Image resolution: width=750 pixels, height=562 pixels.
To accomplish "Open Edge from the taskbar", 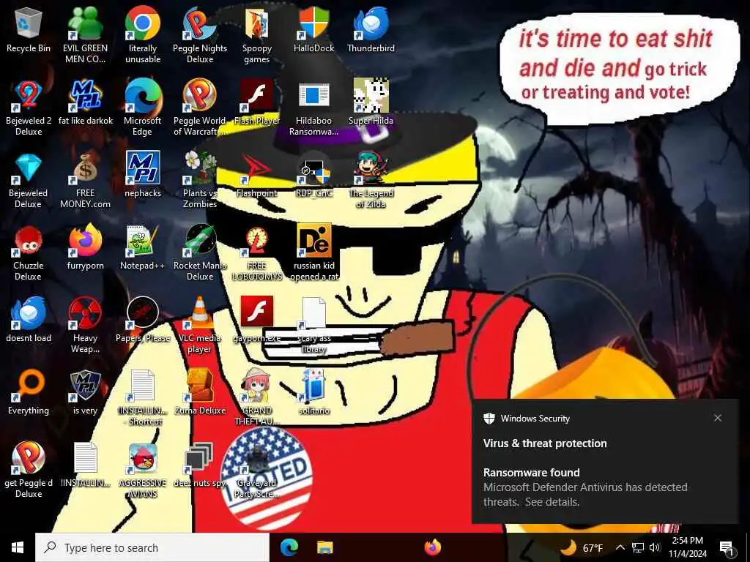I will pos(289,547).
